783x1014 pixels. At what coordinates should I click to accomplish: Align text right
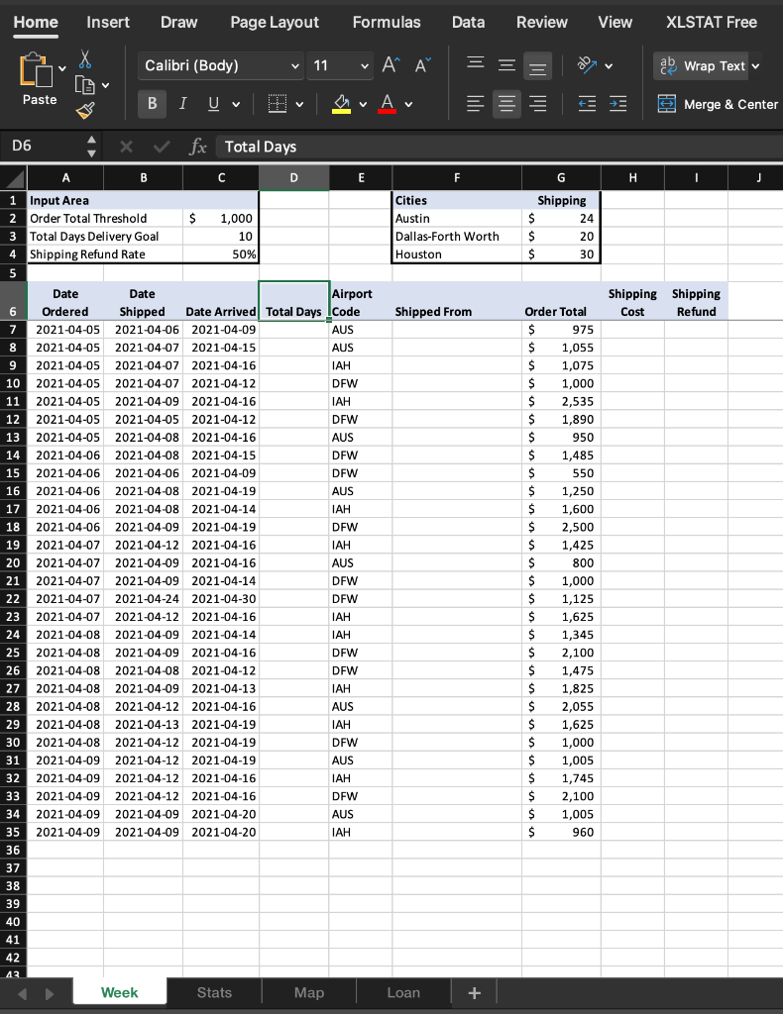pyautogui.click(x=538, y=103)
